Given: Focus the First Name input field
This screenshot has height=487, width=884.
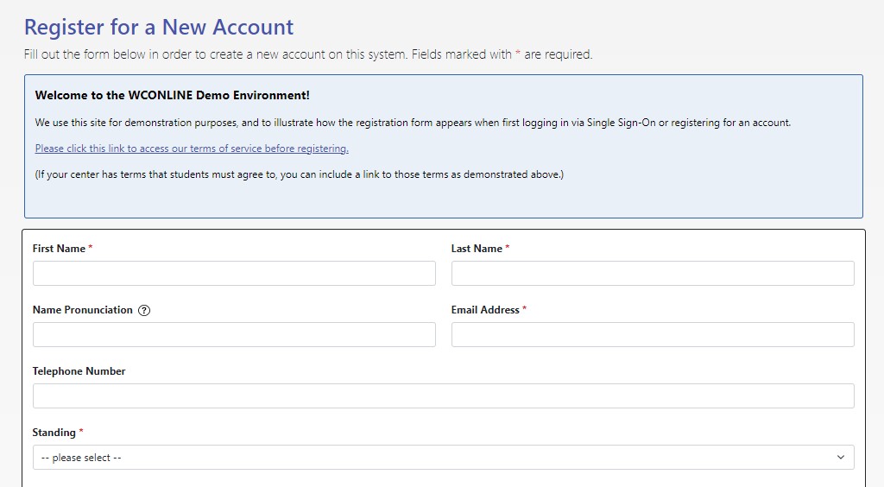Looking at the screenshot, I should coord(234,274).
